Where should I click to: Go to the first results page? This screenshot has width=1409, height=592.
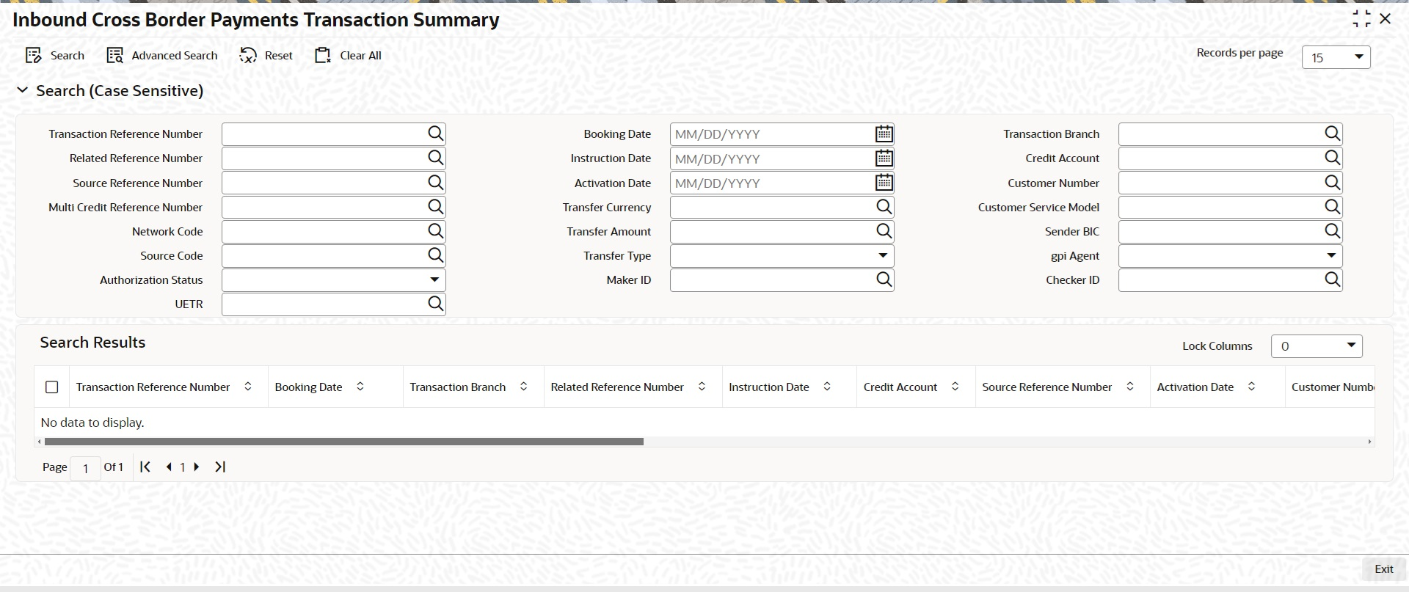(145, 467)
